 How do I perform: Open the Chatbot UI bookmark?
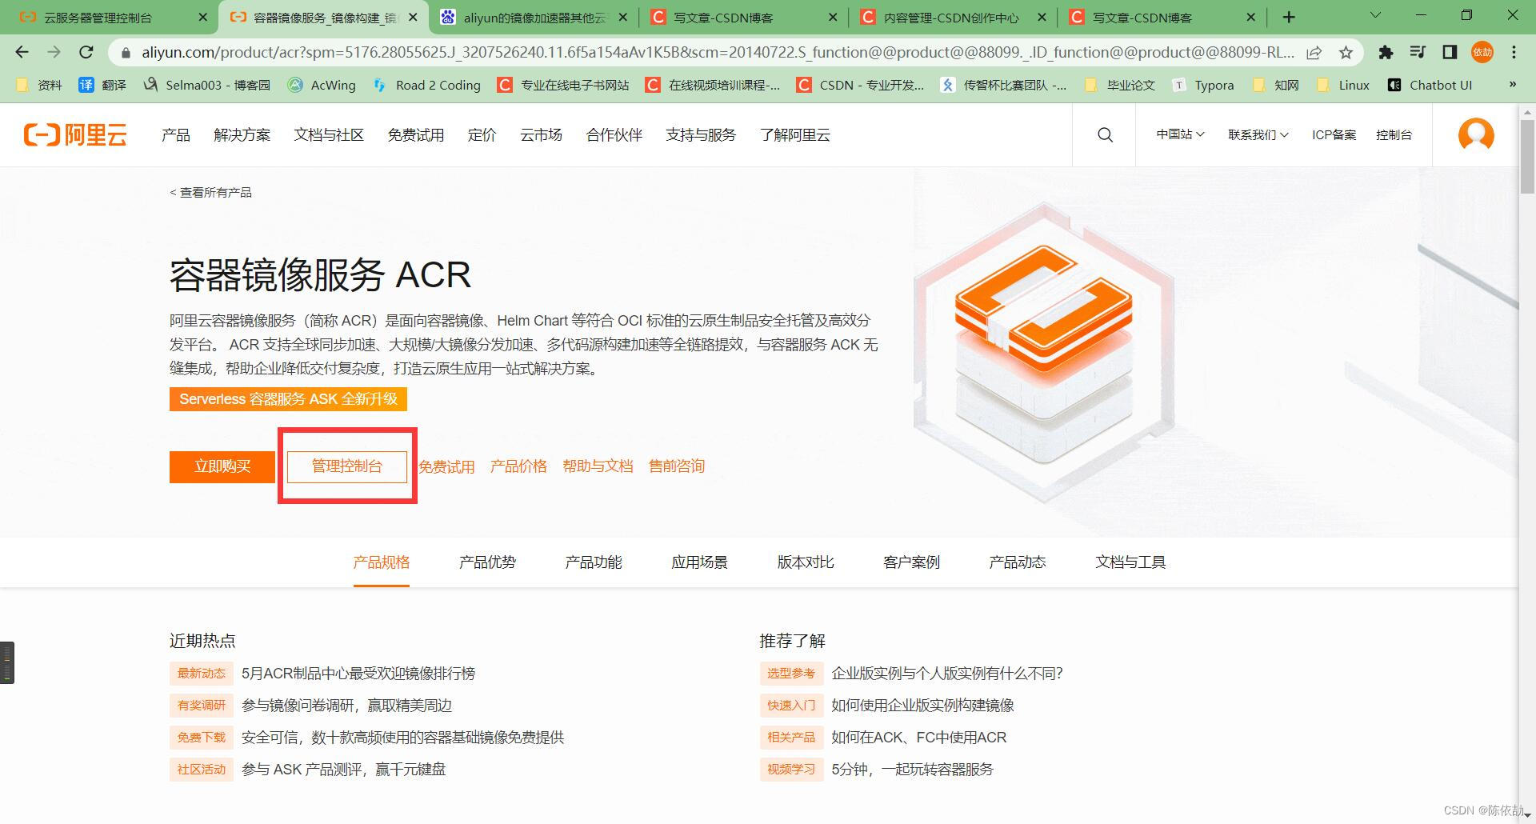click(x=1430, y=85)
